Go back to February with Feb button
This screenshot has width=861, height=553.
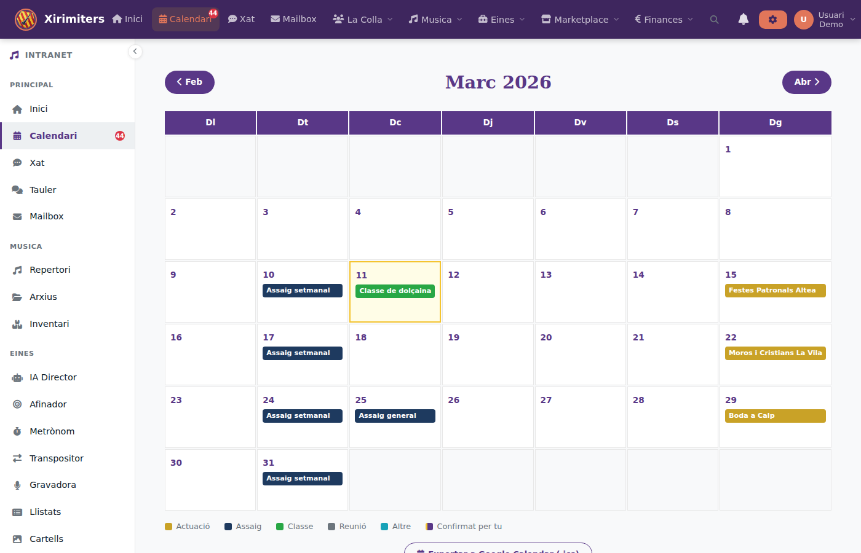point(189,82)
